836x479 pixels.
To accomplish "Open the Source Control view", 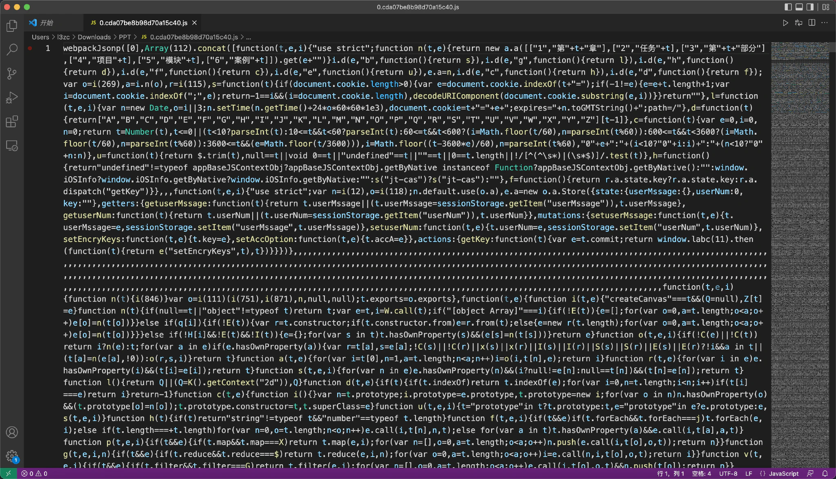I will pyautogui.click(x=12, y=73).
